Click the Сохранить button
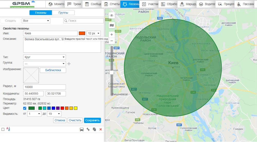The width and height of the screenshot is (257, 142). click(x=92, y=120)
